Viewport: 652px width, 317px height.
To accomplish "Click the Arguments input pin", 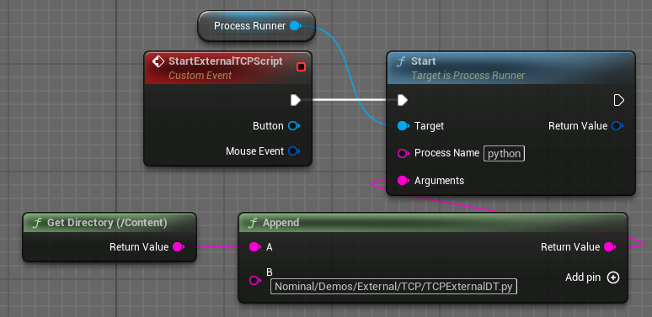I will point(403,181).
